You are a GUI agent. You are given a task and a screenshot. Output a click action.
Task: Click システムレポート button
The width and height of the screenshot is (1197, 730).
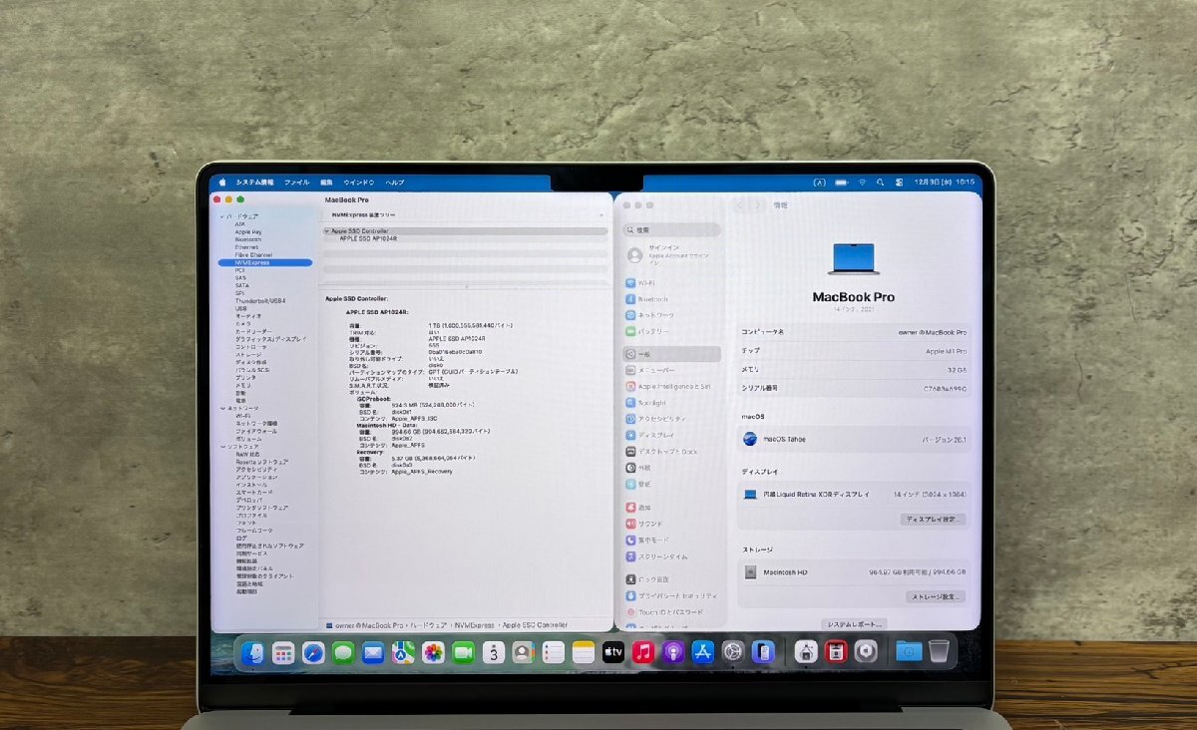click(853, 623)
